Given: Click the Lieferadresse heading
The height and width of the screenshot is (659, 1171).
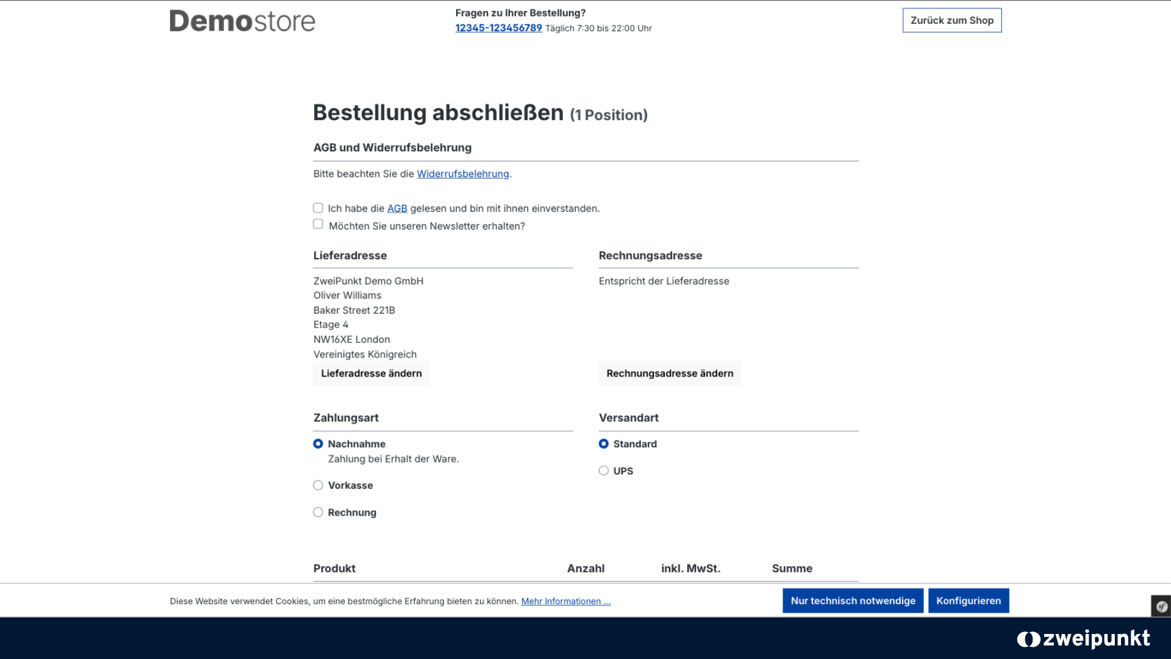Looking at the screenshot, I should [x=350, y=256].
